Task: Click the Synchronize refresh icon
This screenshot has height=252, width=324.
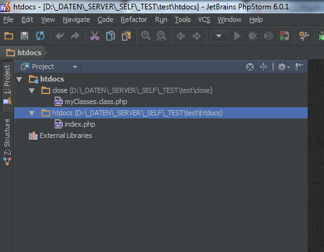Action: 40,36
